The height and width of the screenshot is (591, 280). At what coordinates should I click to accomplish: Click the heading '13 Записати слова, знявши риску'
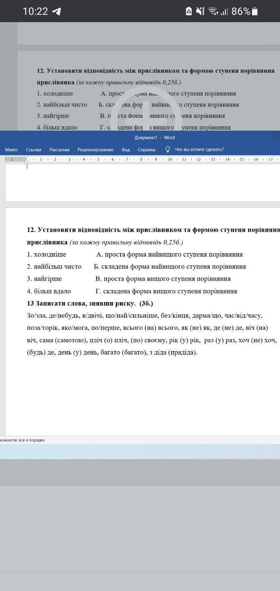[x=89, y=303]
